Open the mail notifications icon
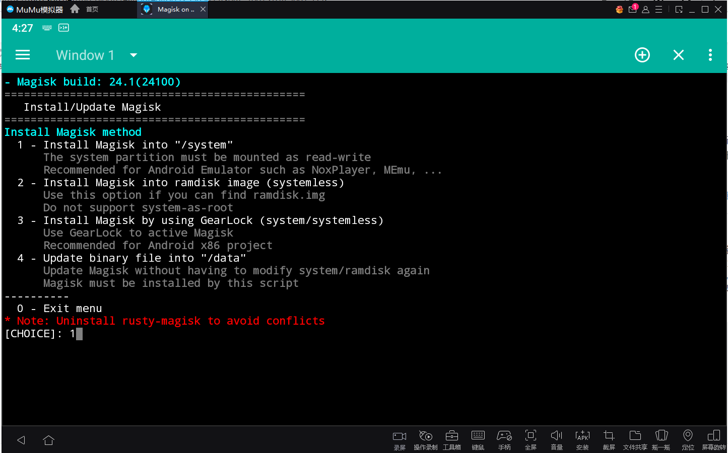Image resolution: width=728 pixels, height=453 pixels. (633, 9)
